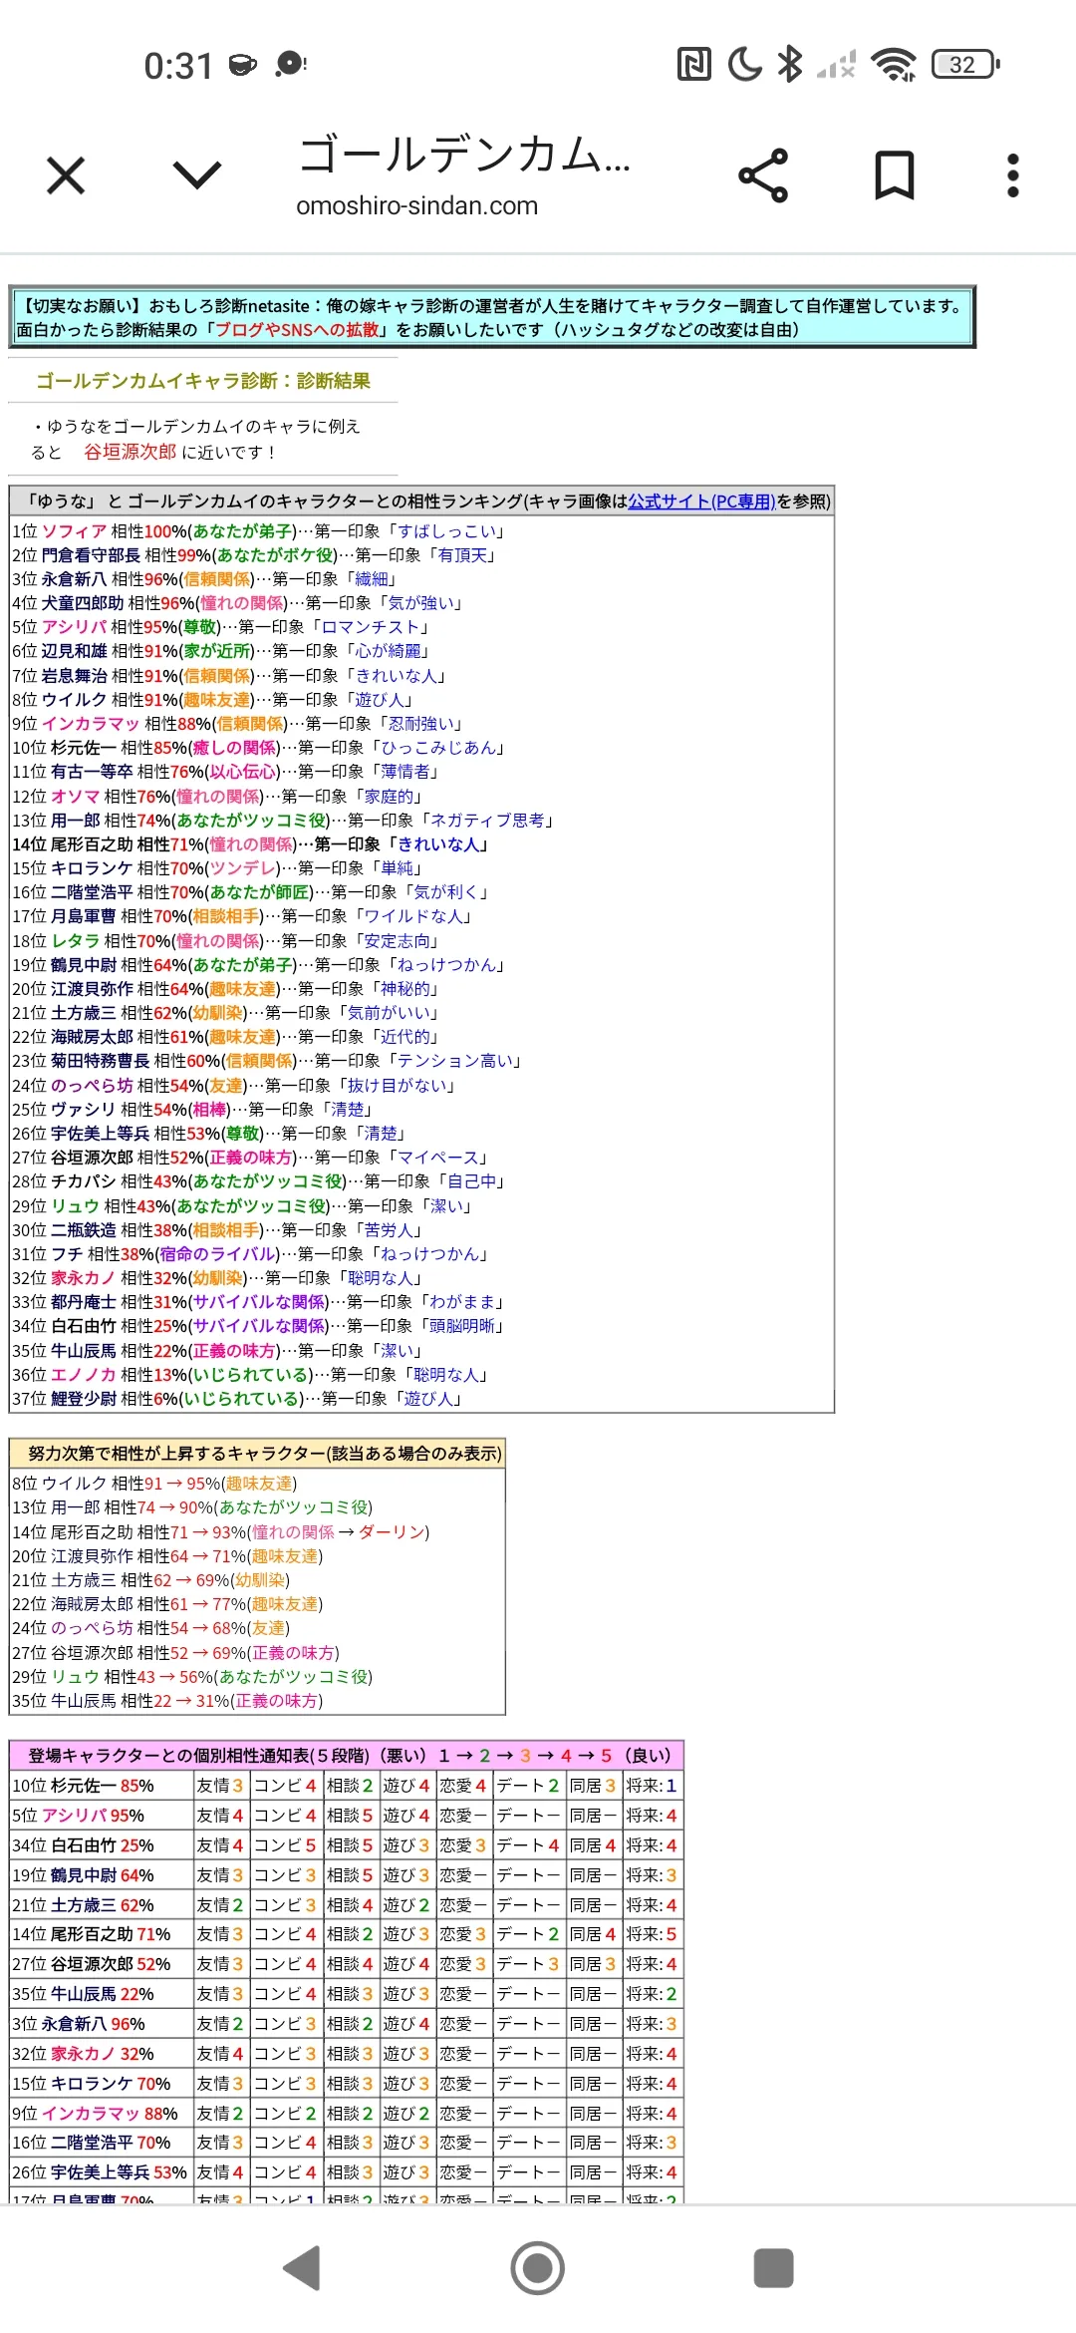Tap 相談5 cell in 鶴見中尉 row

coord(350,1875)
